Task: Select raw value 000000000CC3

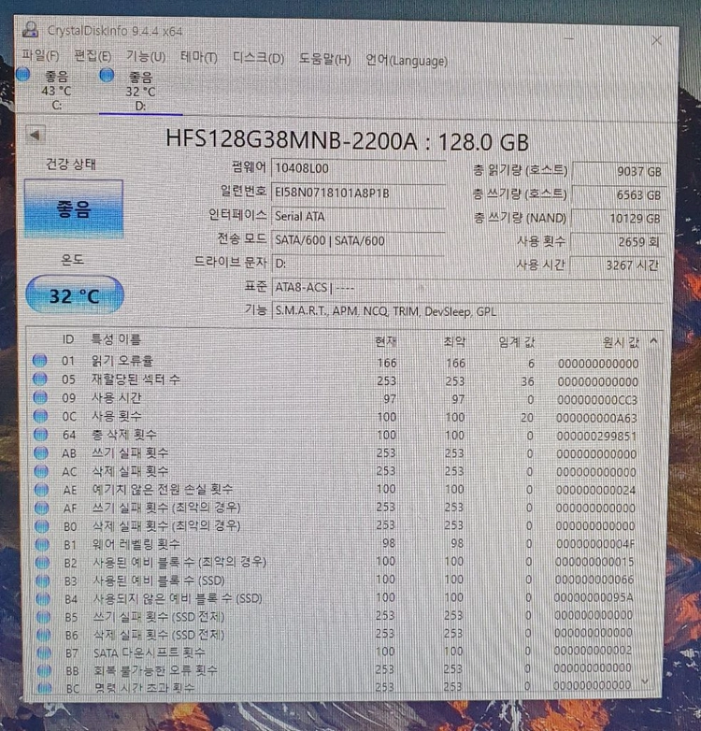Action: coord(597,400)
